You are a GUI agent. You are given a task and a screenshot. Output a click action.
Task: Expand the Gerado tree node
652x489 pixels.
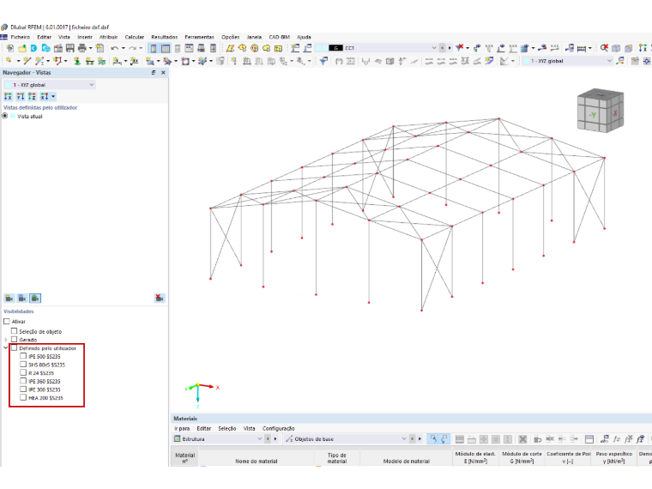tap(6, 340)
